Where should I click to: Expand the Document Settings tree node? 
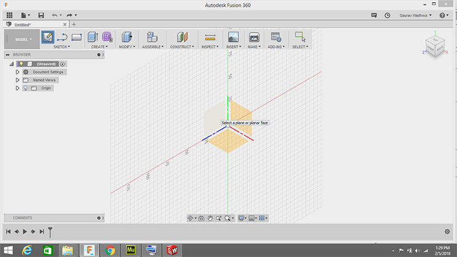[x=18, y=72]
